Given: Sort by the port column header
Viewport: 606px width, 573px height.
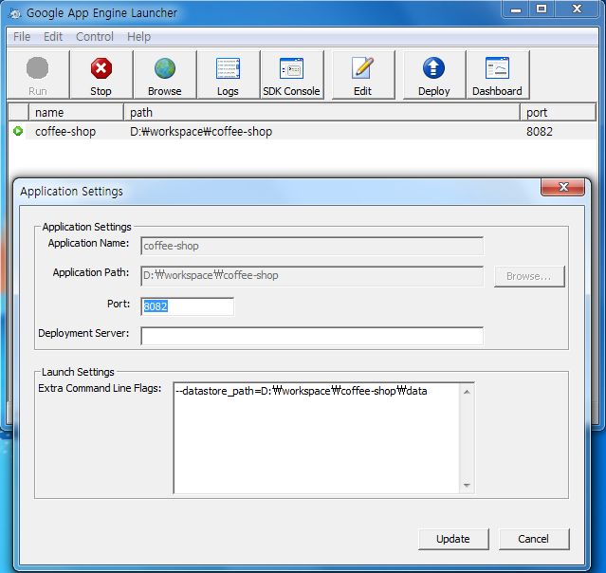Looking at the screenshot, I should tap(558, 113).
